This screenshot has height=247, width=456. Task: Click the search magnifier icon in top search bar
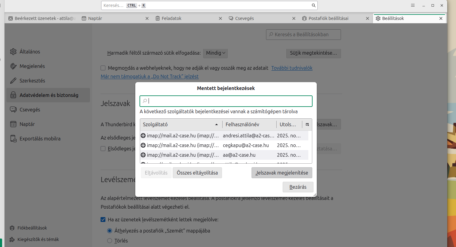[x=313, y=5]
